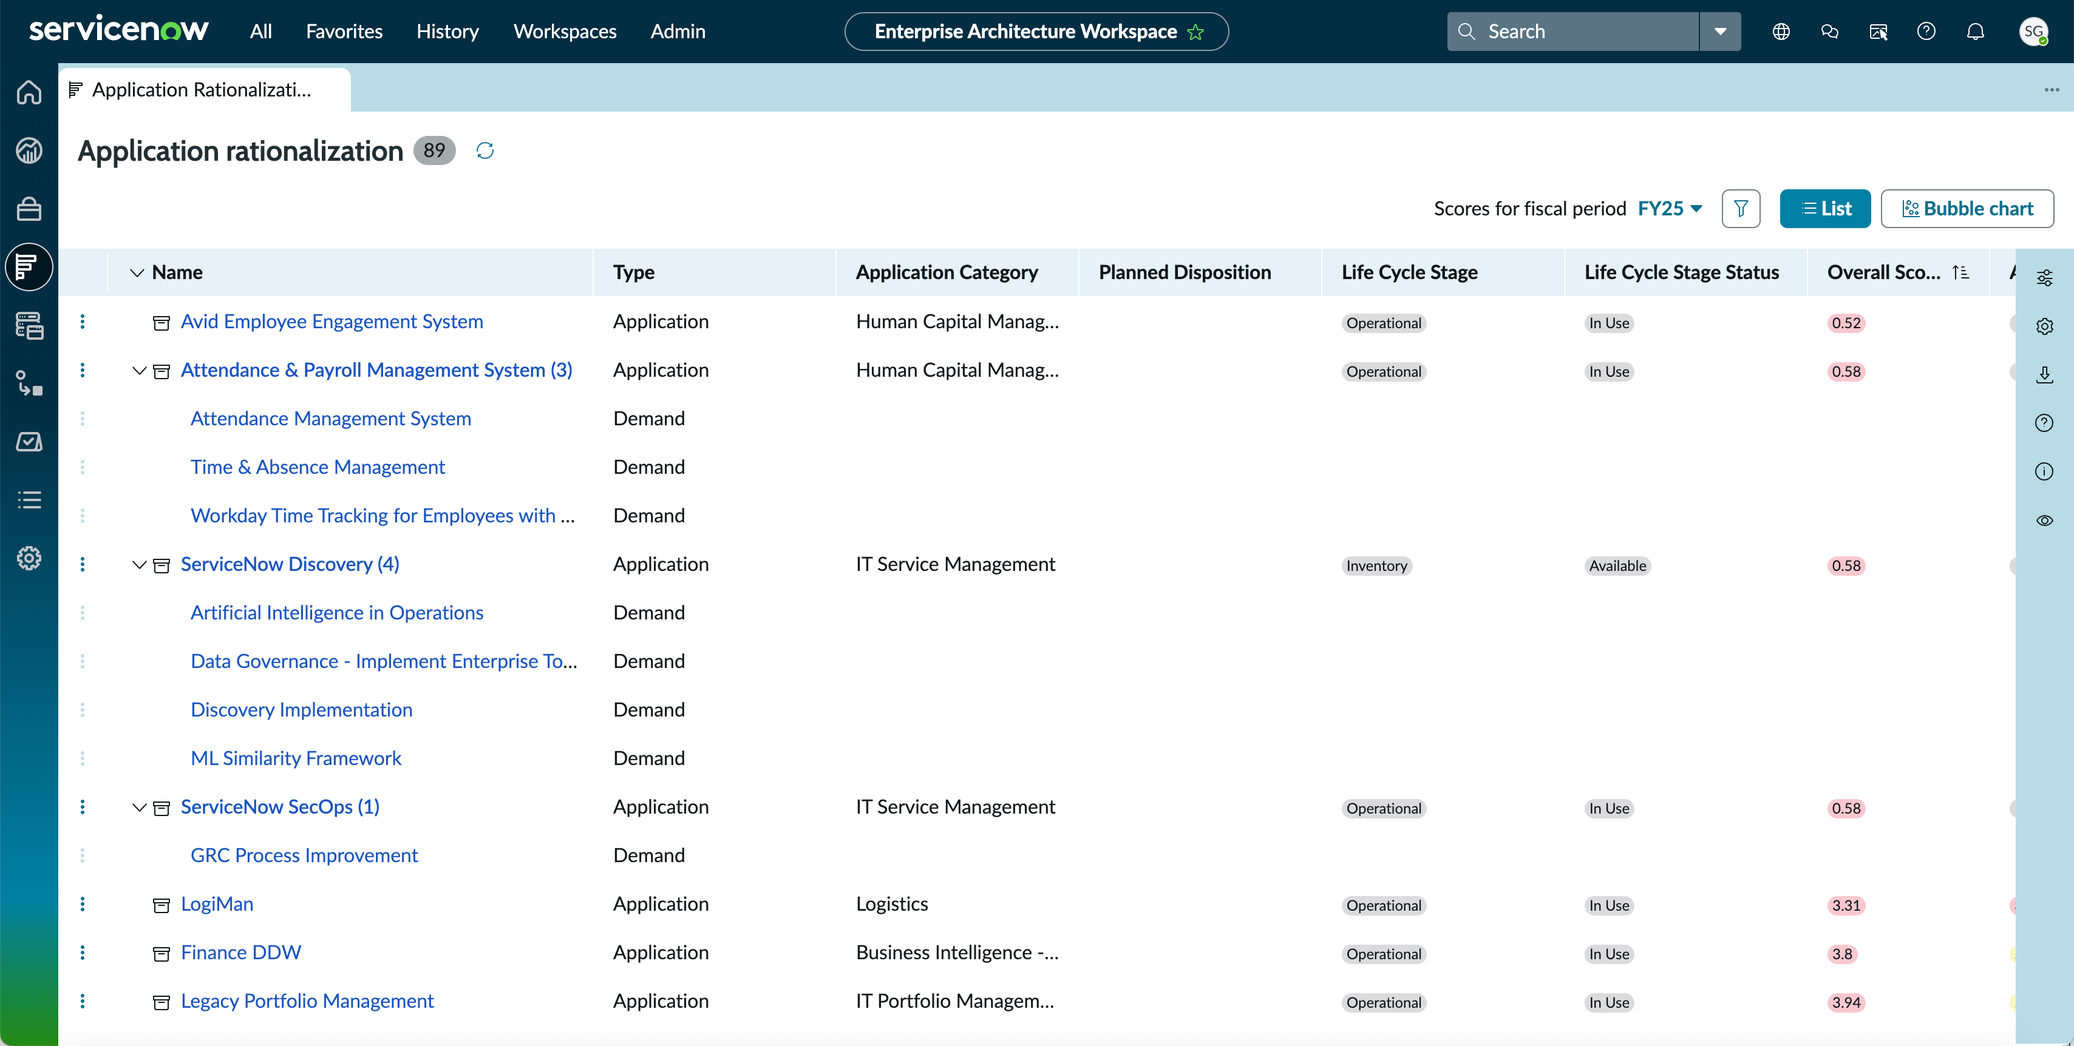This screenshot has width=2074, height=1046.
Task: Open row actions for Finance DDW
Action: (x=82, y=952)
